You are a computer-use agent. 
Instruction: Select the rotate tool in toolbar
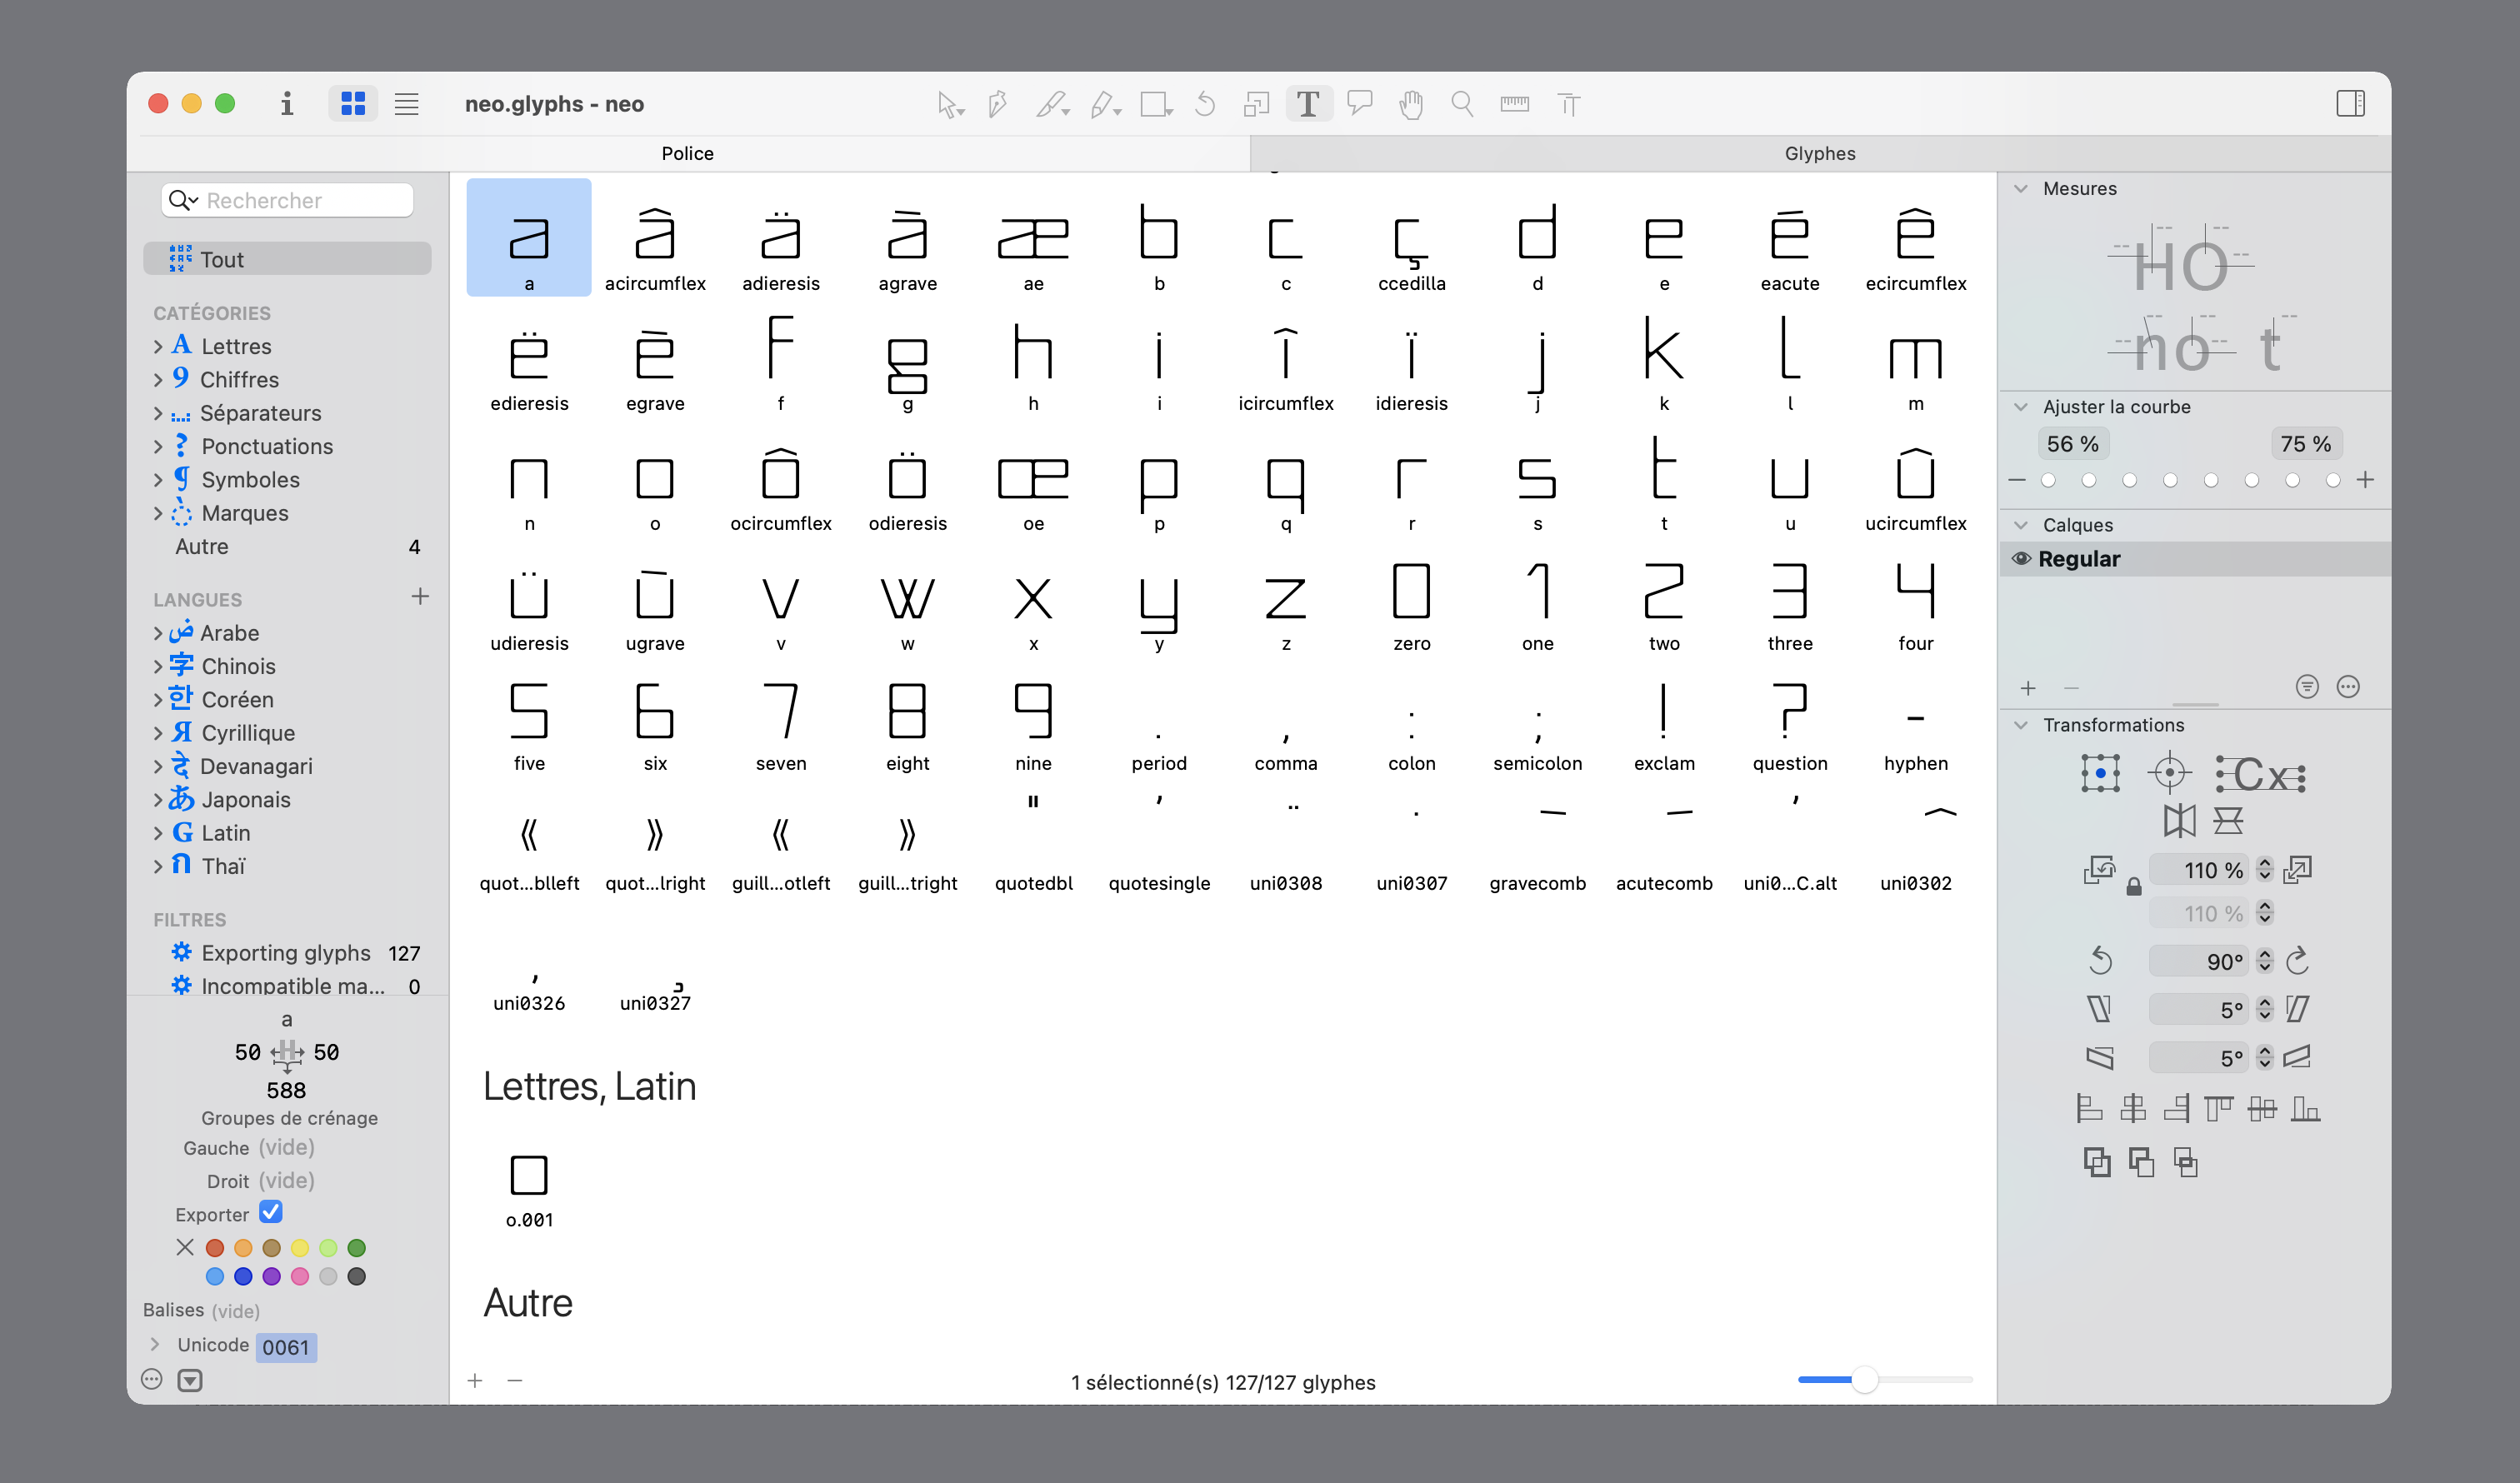1205,104
